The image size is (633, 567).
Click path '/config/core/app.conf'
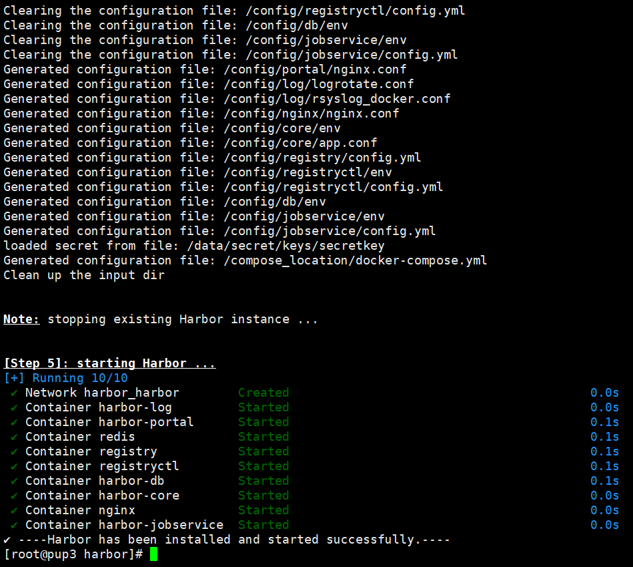point(300,143)
